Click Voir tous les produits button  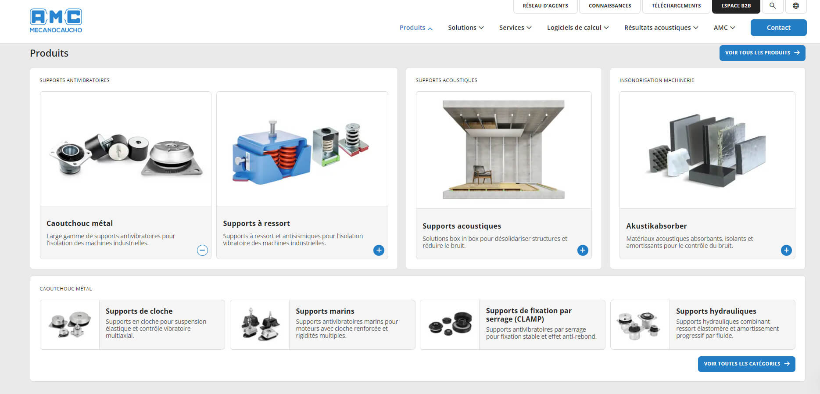(x=762, y=53)
